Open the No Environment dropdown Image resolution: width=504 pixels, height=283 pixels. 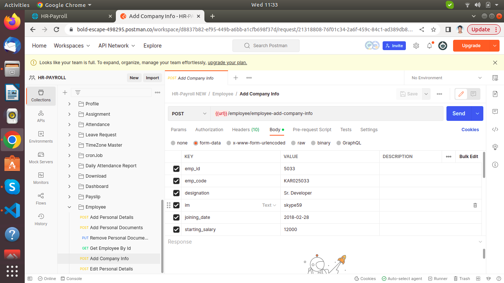pyautogui.click(x=446, y=78)
